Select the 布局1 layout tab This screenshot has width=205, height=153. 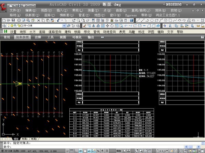coord(25,139)
